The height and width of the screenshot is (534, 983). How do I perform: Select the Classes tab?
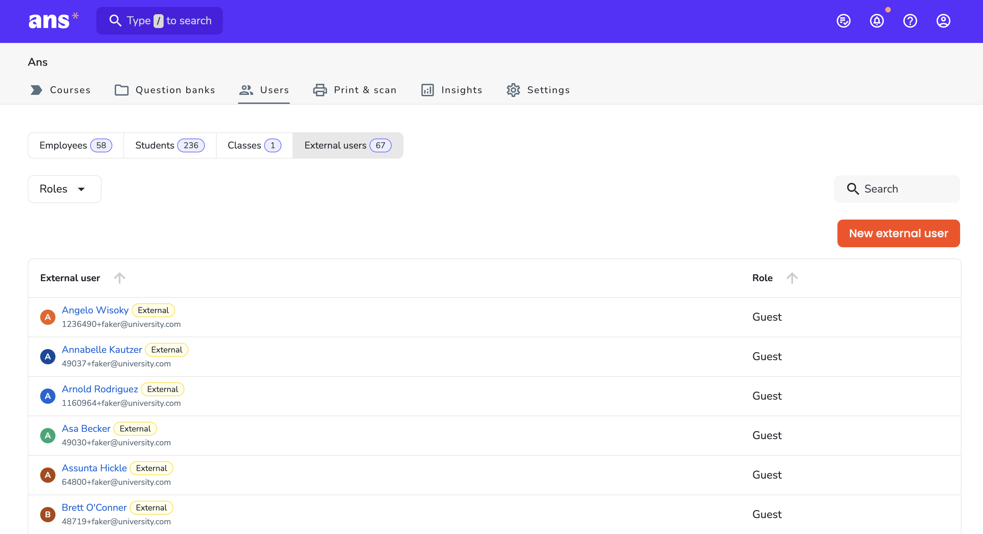pos(253,145)
